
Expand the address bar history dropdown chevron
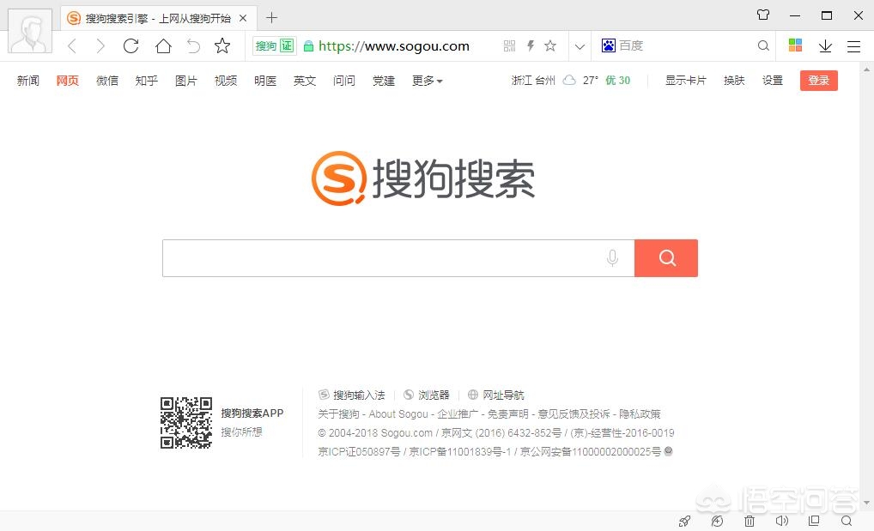pos(580,45)
